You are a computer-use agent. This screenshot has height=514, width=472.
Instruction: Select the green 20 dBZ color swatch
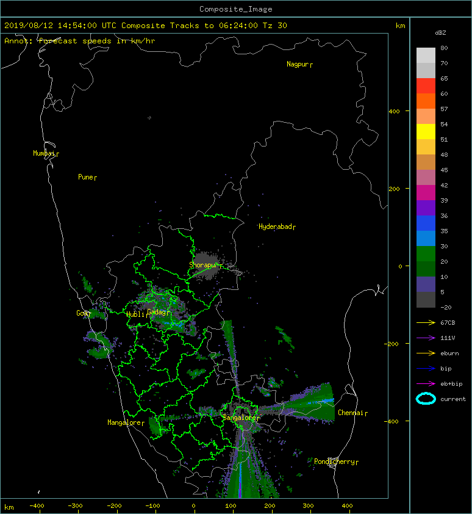click(x=426, y=254)
